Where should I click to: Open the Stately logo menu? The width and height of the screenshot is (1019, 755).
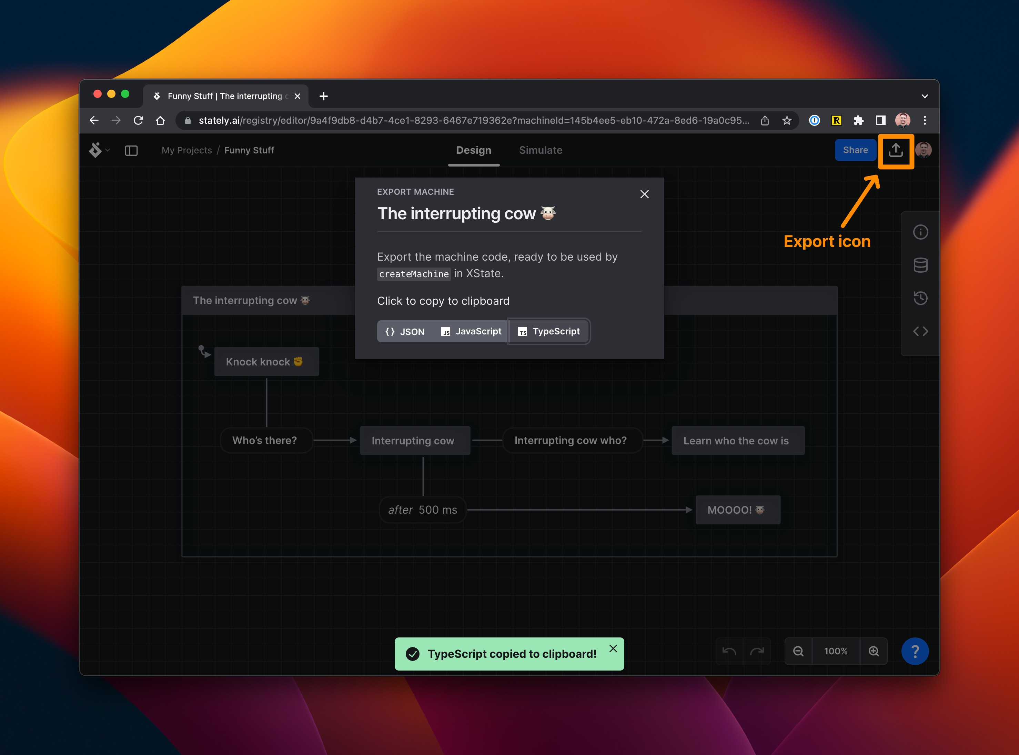[x=99, y=150]
